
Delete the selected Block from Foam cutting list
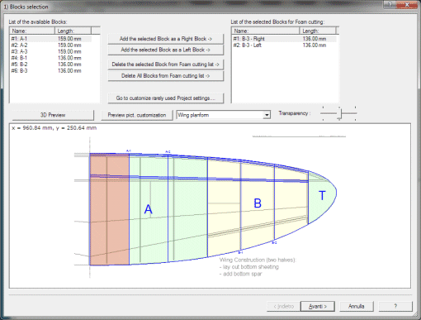[x=166, y=64]
